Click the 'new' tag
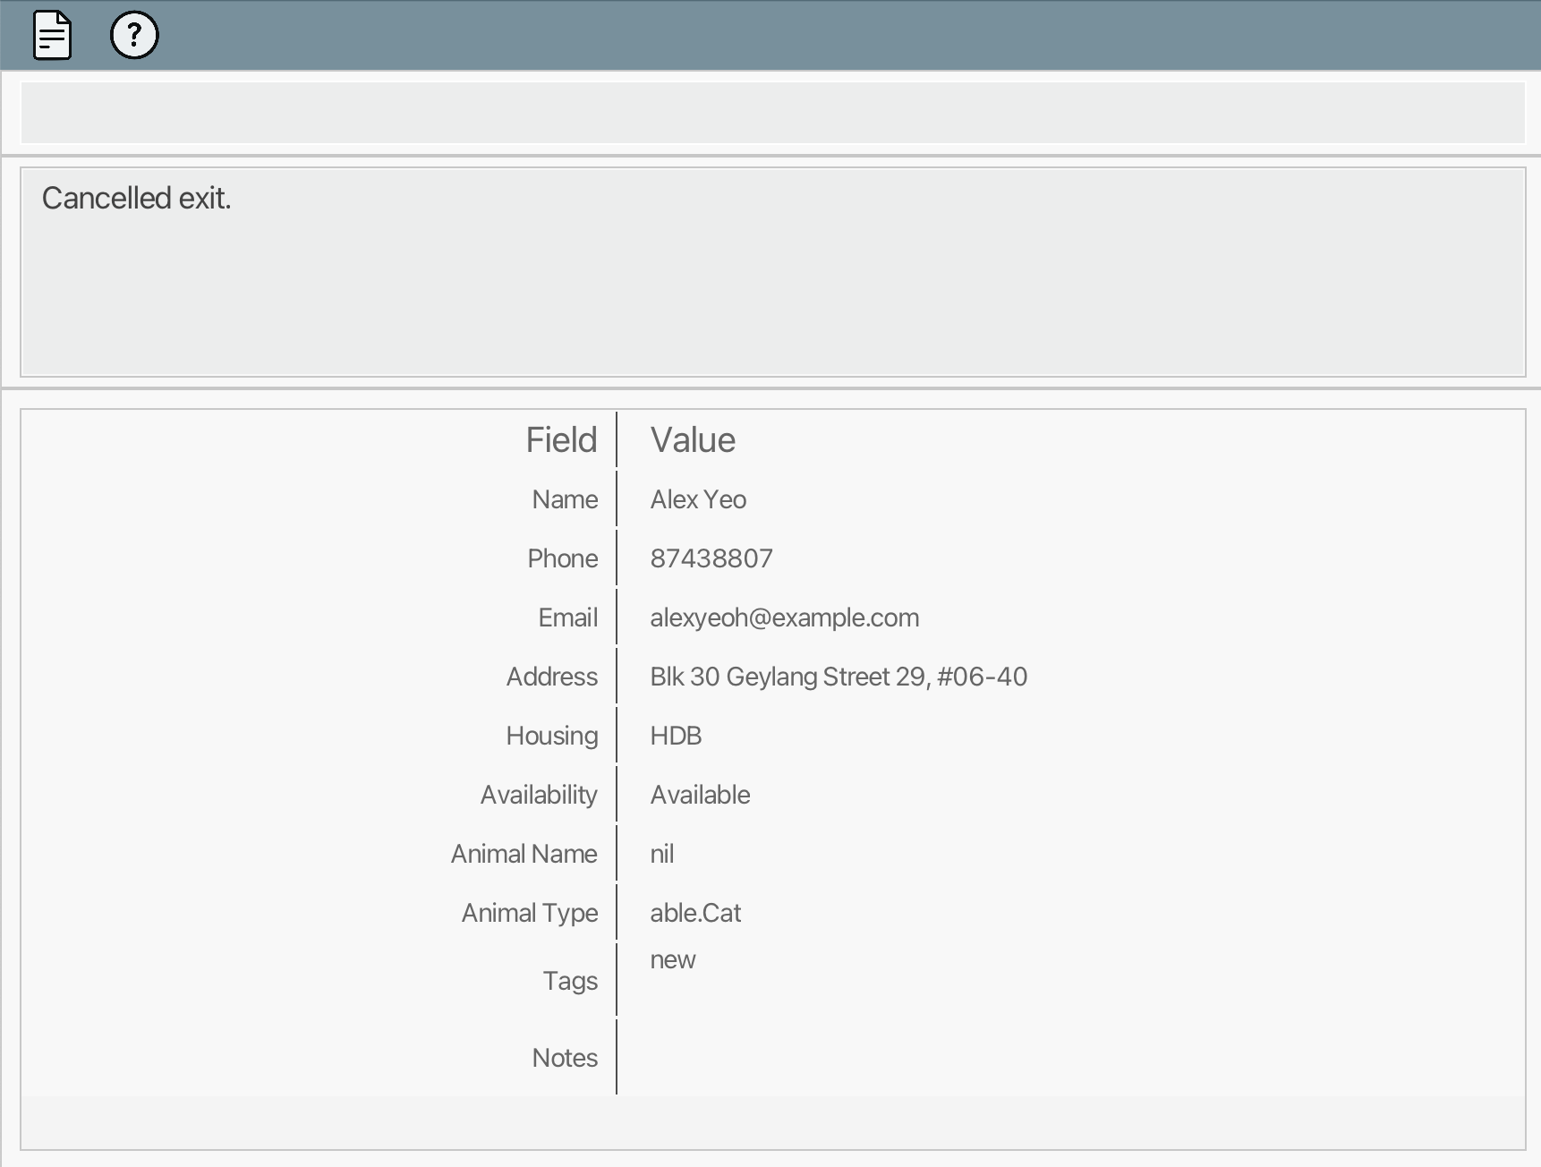 (673, 959)
